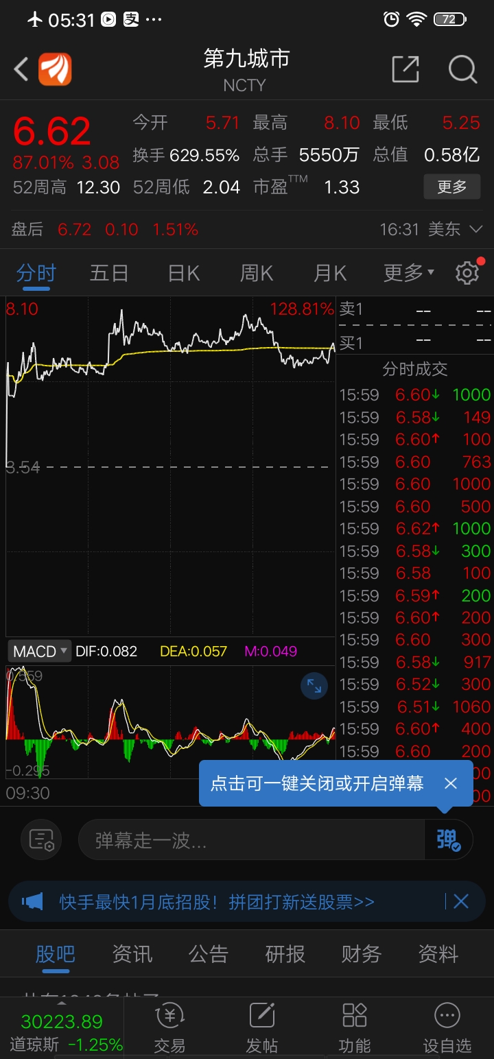The height and width of the screenshot is (1059, 494).
Task: Open chart settings gear icon
Action: tap(469, 272)
